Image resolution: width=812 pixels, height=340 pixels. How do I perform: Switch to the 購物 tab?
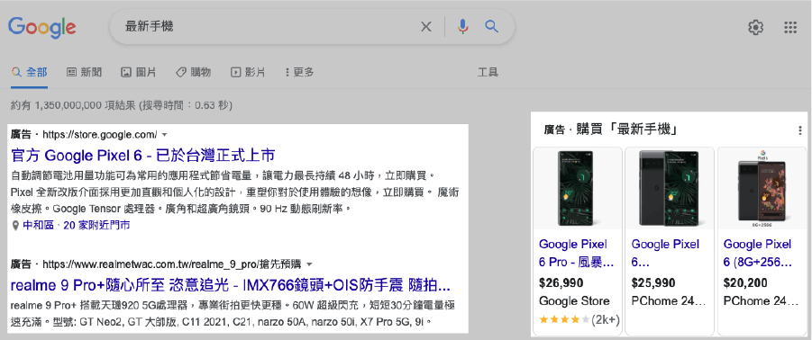[193, 72]
